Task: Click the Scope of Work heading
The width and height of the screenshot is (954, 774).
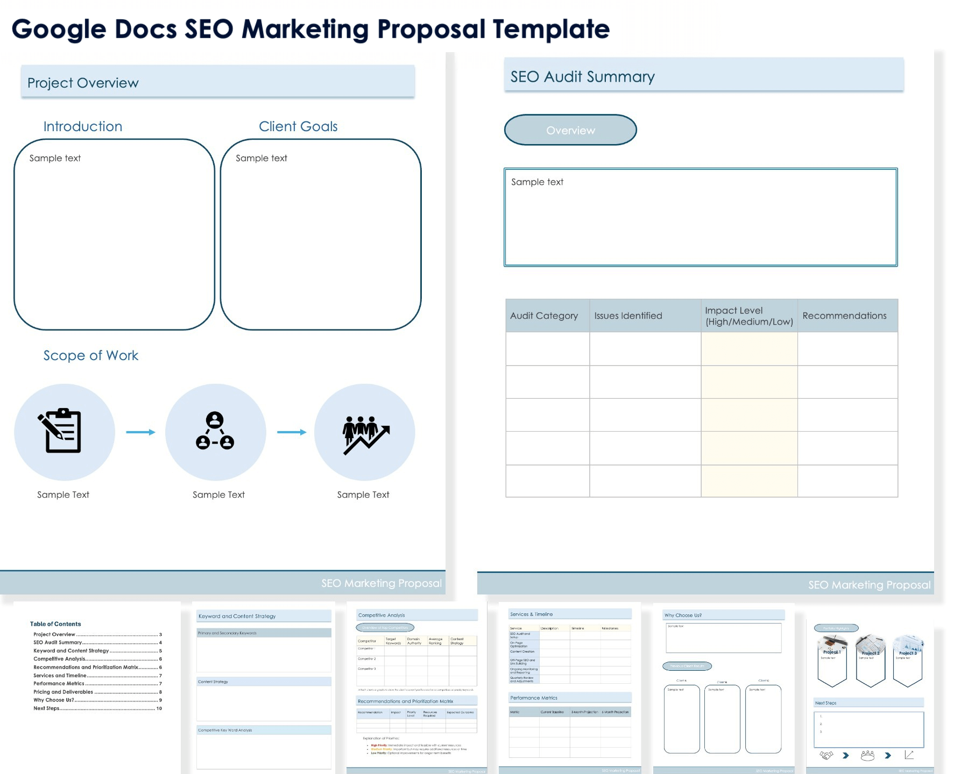Action: click(x=91, y=355)
